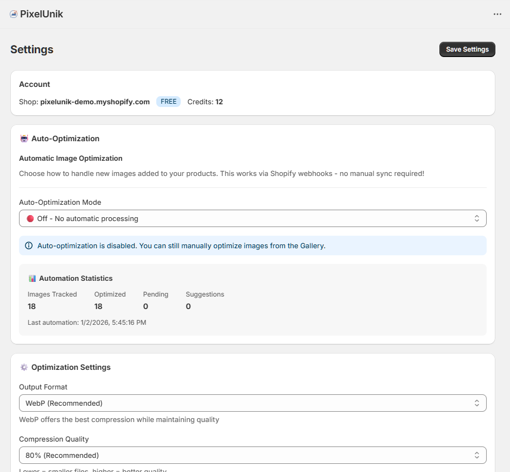This screenshot has width=510, height=472.
Task: Click the robot icon beside Auto-Optimization
Action: [24, 139]
